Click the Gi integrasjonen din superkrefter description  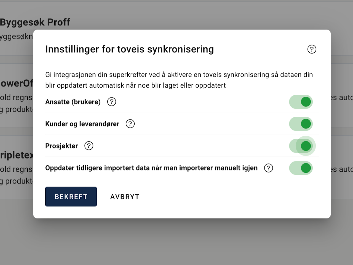point(179,80)
